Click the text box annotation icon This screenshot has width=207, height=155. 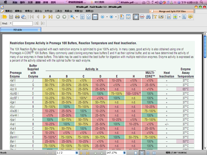(x=169, y=17)
